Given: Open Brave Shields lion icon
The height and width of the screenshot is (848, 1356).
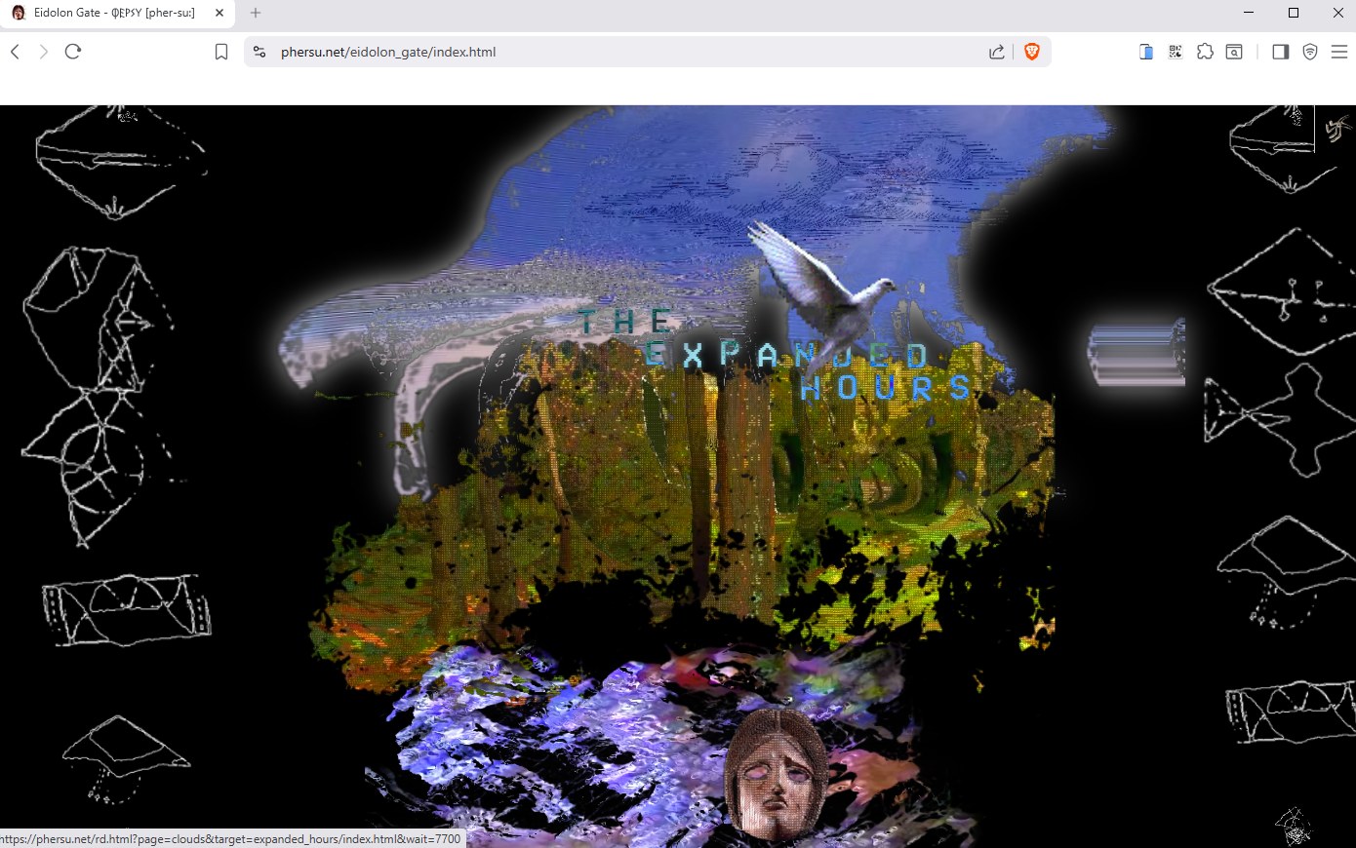Looking at the screenshot, I should pos(1031,52).
